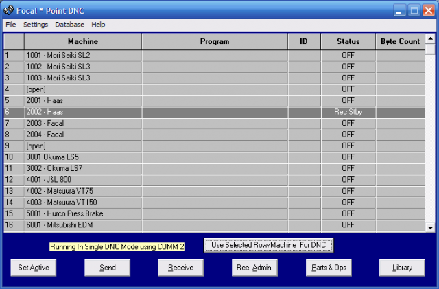Select machine 1001 - Mori Seiki SL2
The height and width of the screenshot is (289, 439).
point(83,56)
